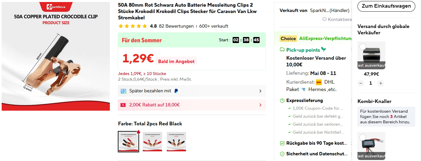Screen dimensions: 421x161
Task: Select the second clip color variant
Action: 152,142
